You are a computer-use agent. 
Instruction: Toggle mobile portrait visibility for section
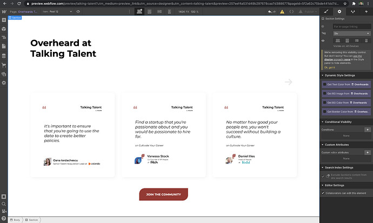click(x=367, y=40)
